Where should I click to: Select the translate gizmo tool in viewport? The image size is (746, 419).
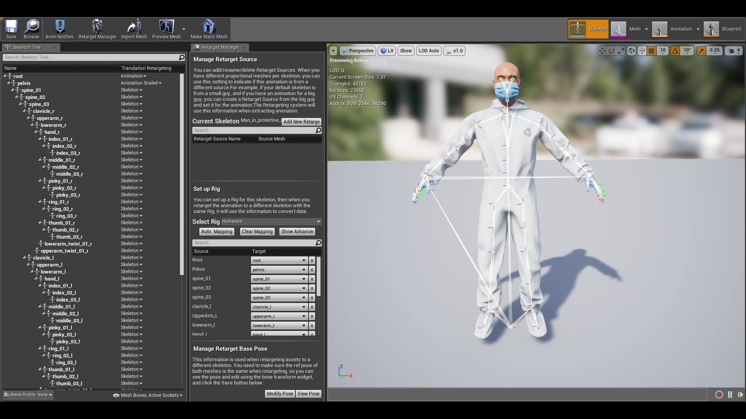click(602, 51)
